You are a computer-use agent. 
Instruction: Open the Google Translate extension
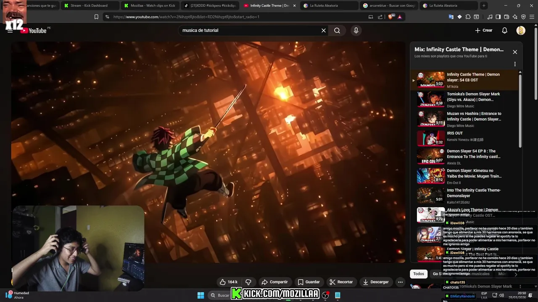pos(451,17)
